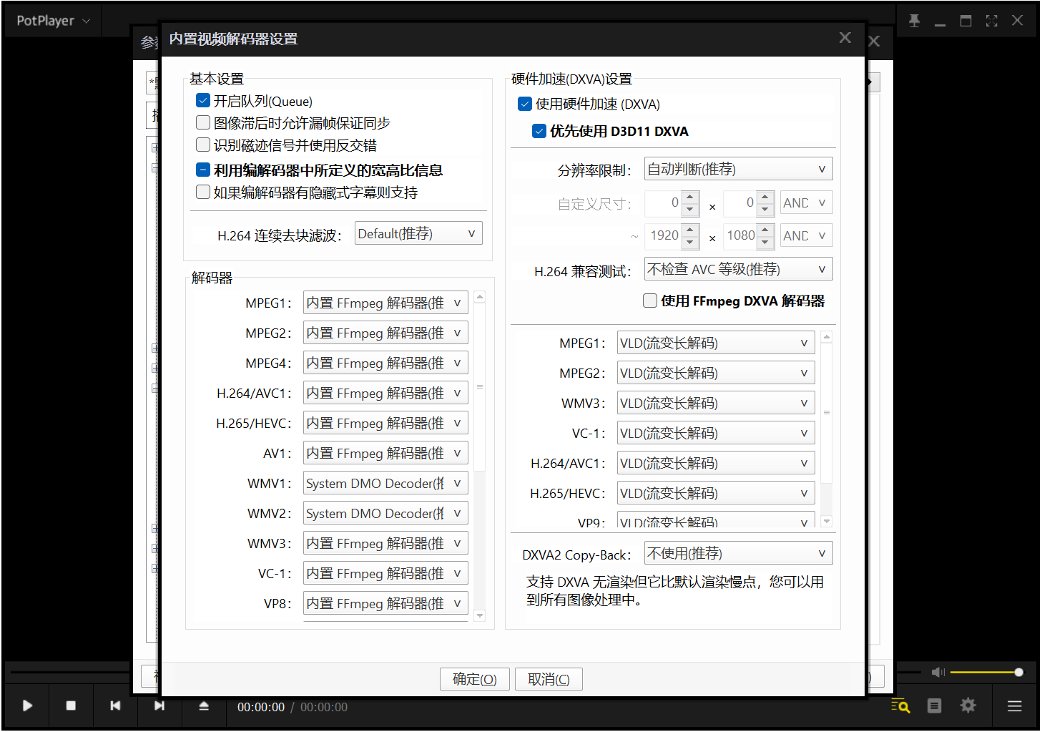Image resolution: width=1042 pixels, height=732 pixels.
Task: Click the 解码器 list scroll up arrow
Action: pos(480,296)
